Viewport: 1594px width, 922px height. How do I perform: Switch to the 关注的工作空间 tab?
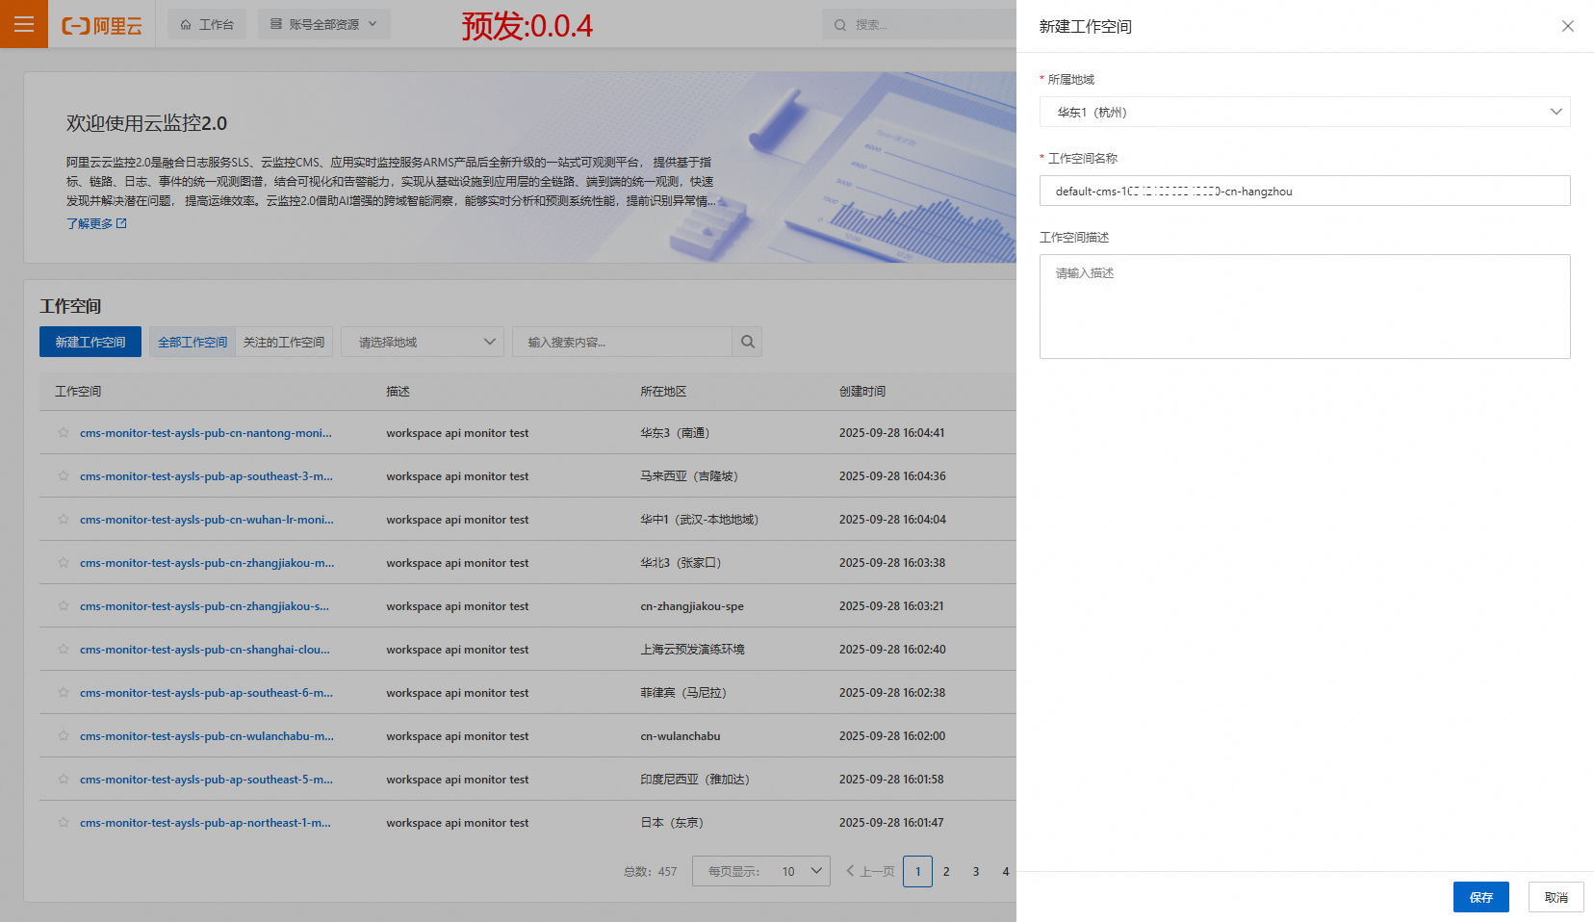[x=284, y=342]
